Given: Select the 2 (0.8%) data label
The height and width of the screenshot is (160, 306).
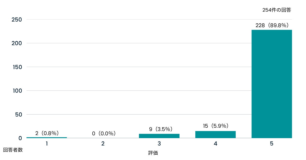Looking at the screenshot, I should point(47,133).
